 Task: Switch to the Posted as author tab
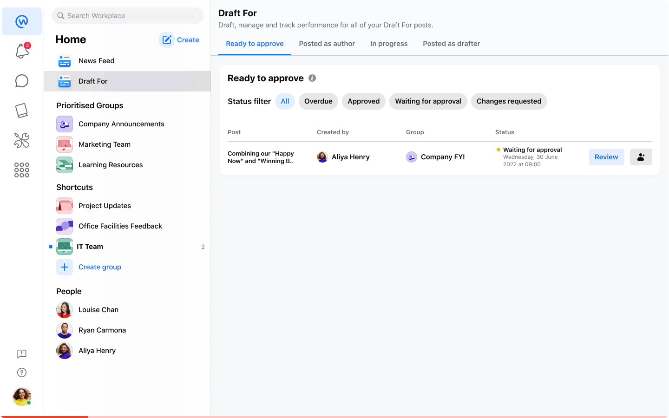327,43
